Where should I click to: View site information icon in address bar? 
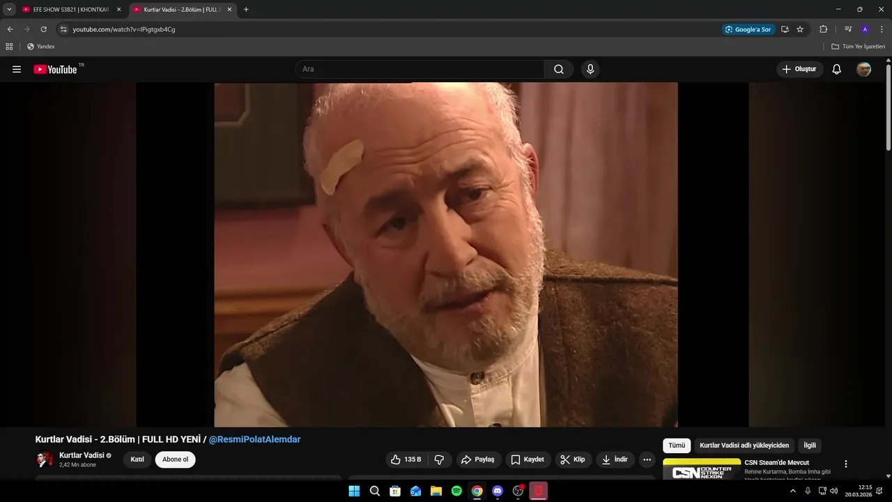pos(63,29)
